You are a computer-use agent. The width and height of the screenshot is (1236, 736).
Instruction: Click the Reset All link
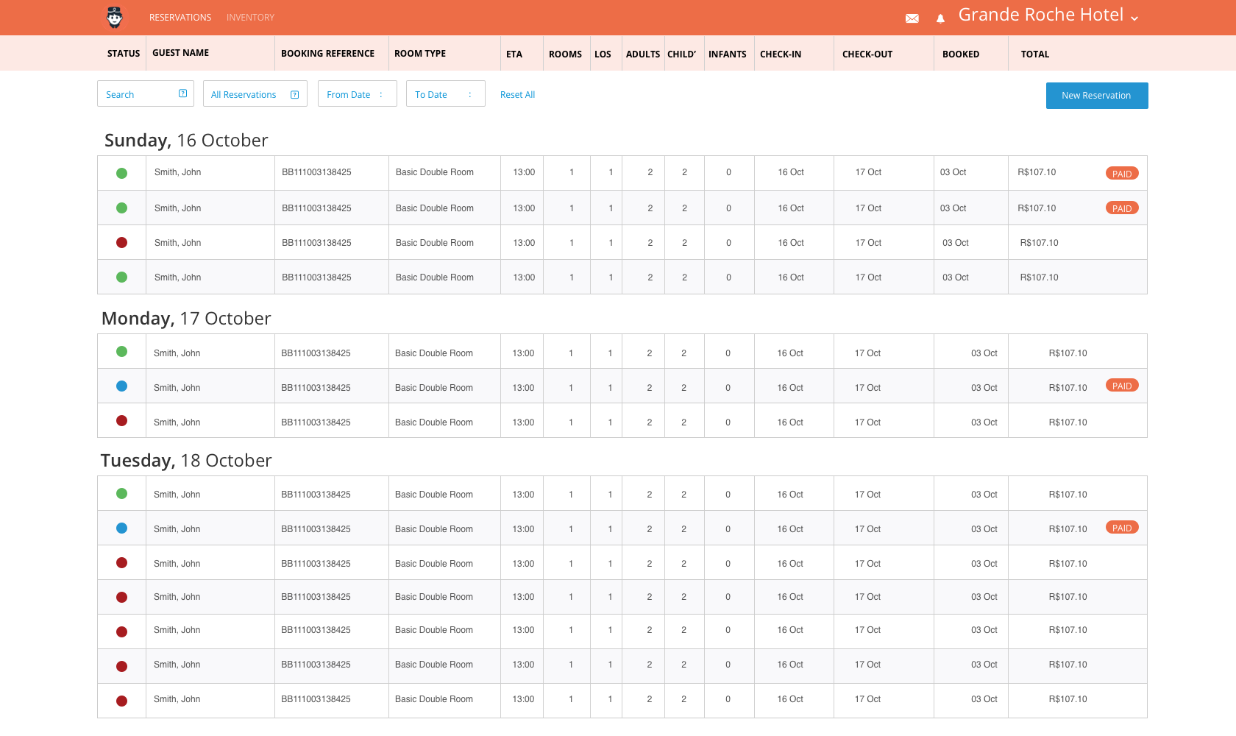point(517,95)
